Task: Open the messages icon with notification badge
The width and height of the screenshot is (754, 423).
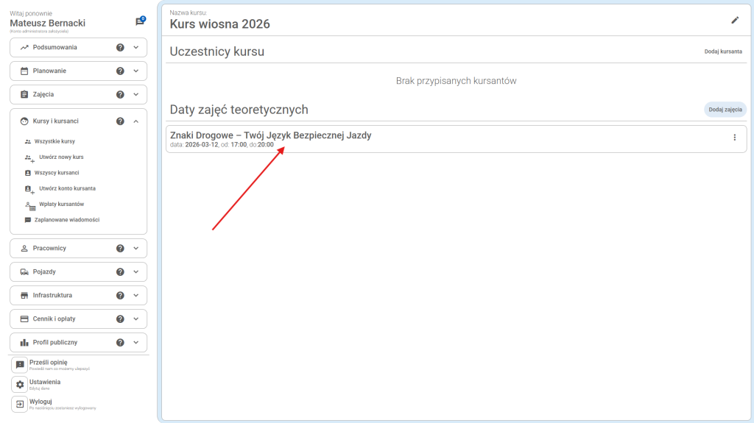Action: 139,21
